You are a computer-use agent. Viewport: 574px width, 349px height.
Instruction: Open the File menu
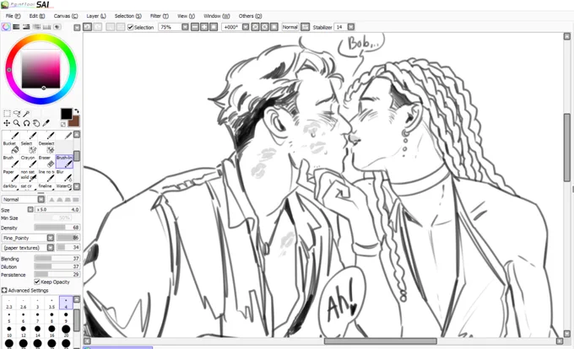[x=13, y=16]
